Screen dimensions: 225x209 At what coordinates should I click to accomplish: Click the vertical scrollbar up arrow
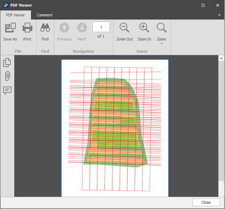point(222,58)
